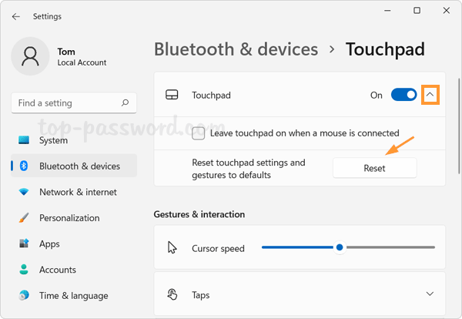The width and height of the screenshot is (462, 319).
Task: Click the Accounts person icon
Action: pos(24,270)
